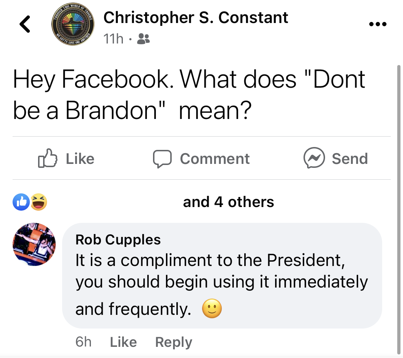
Task: Click the 'and 4 others' reactions list
Action: point(228,202)
